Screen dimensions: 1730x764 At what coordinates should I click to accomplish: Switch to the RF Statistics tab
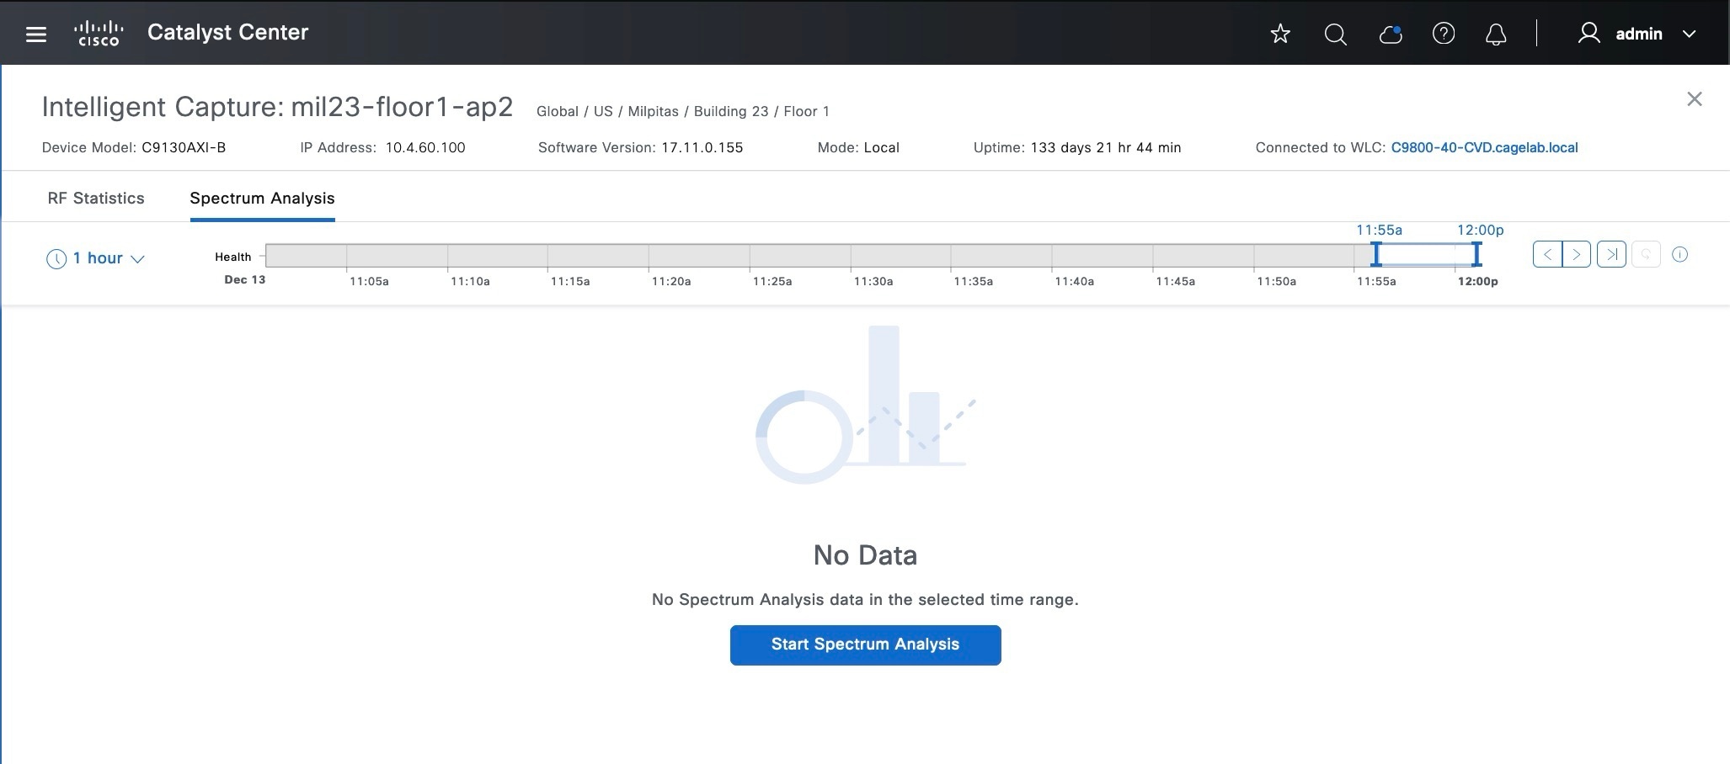(96, 199)
